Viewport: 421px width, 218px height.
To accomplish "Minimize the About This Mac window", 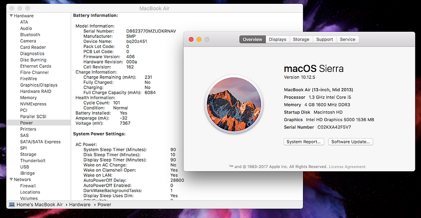I will pos(199,39).
